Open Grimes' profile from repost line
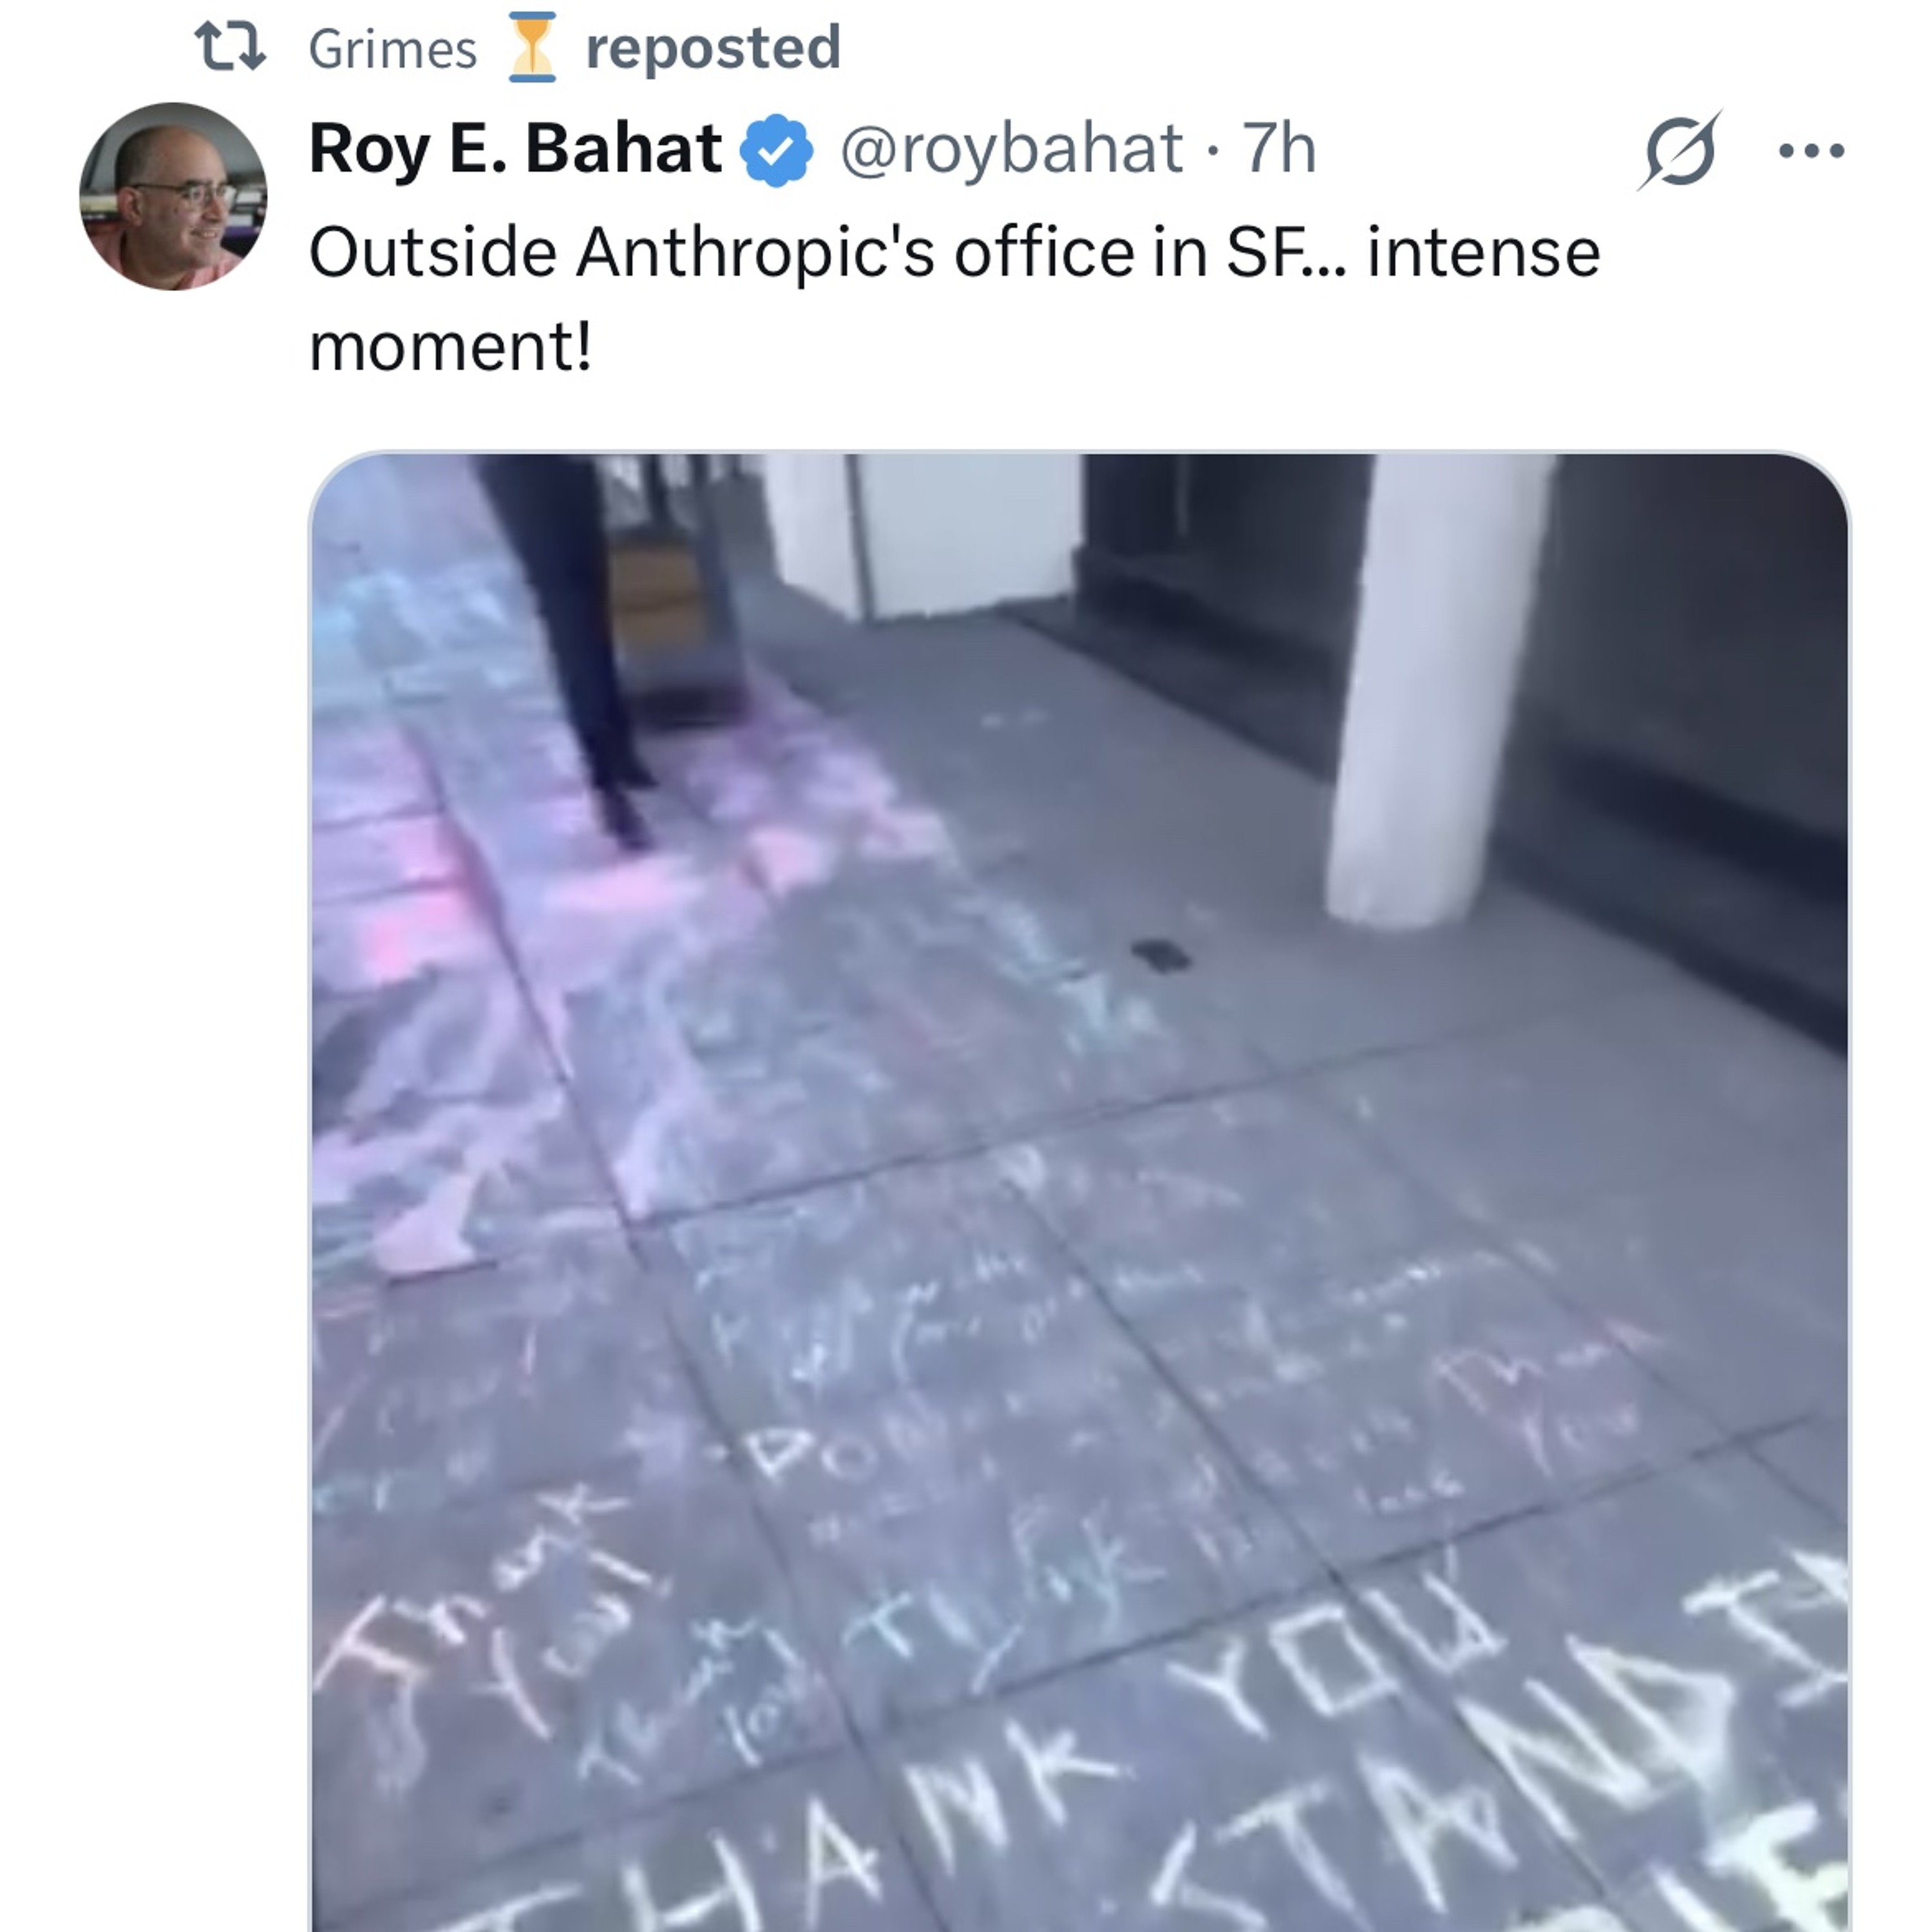The image size is (1932, 1932). (393, 49)
